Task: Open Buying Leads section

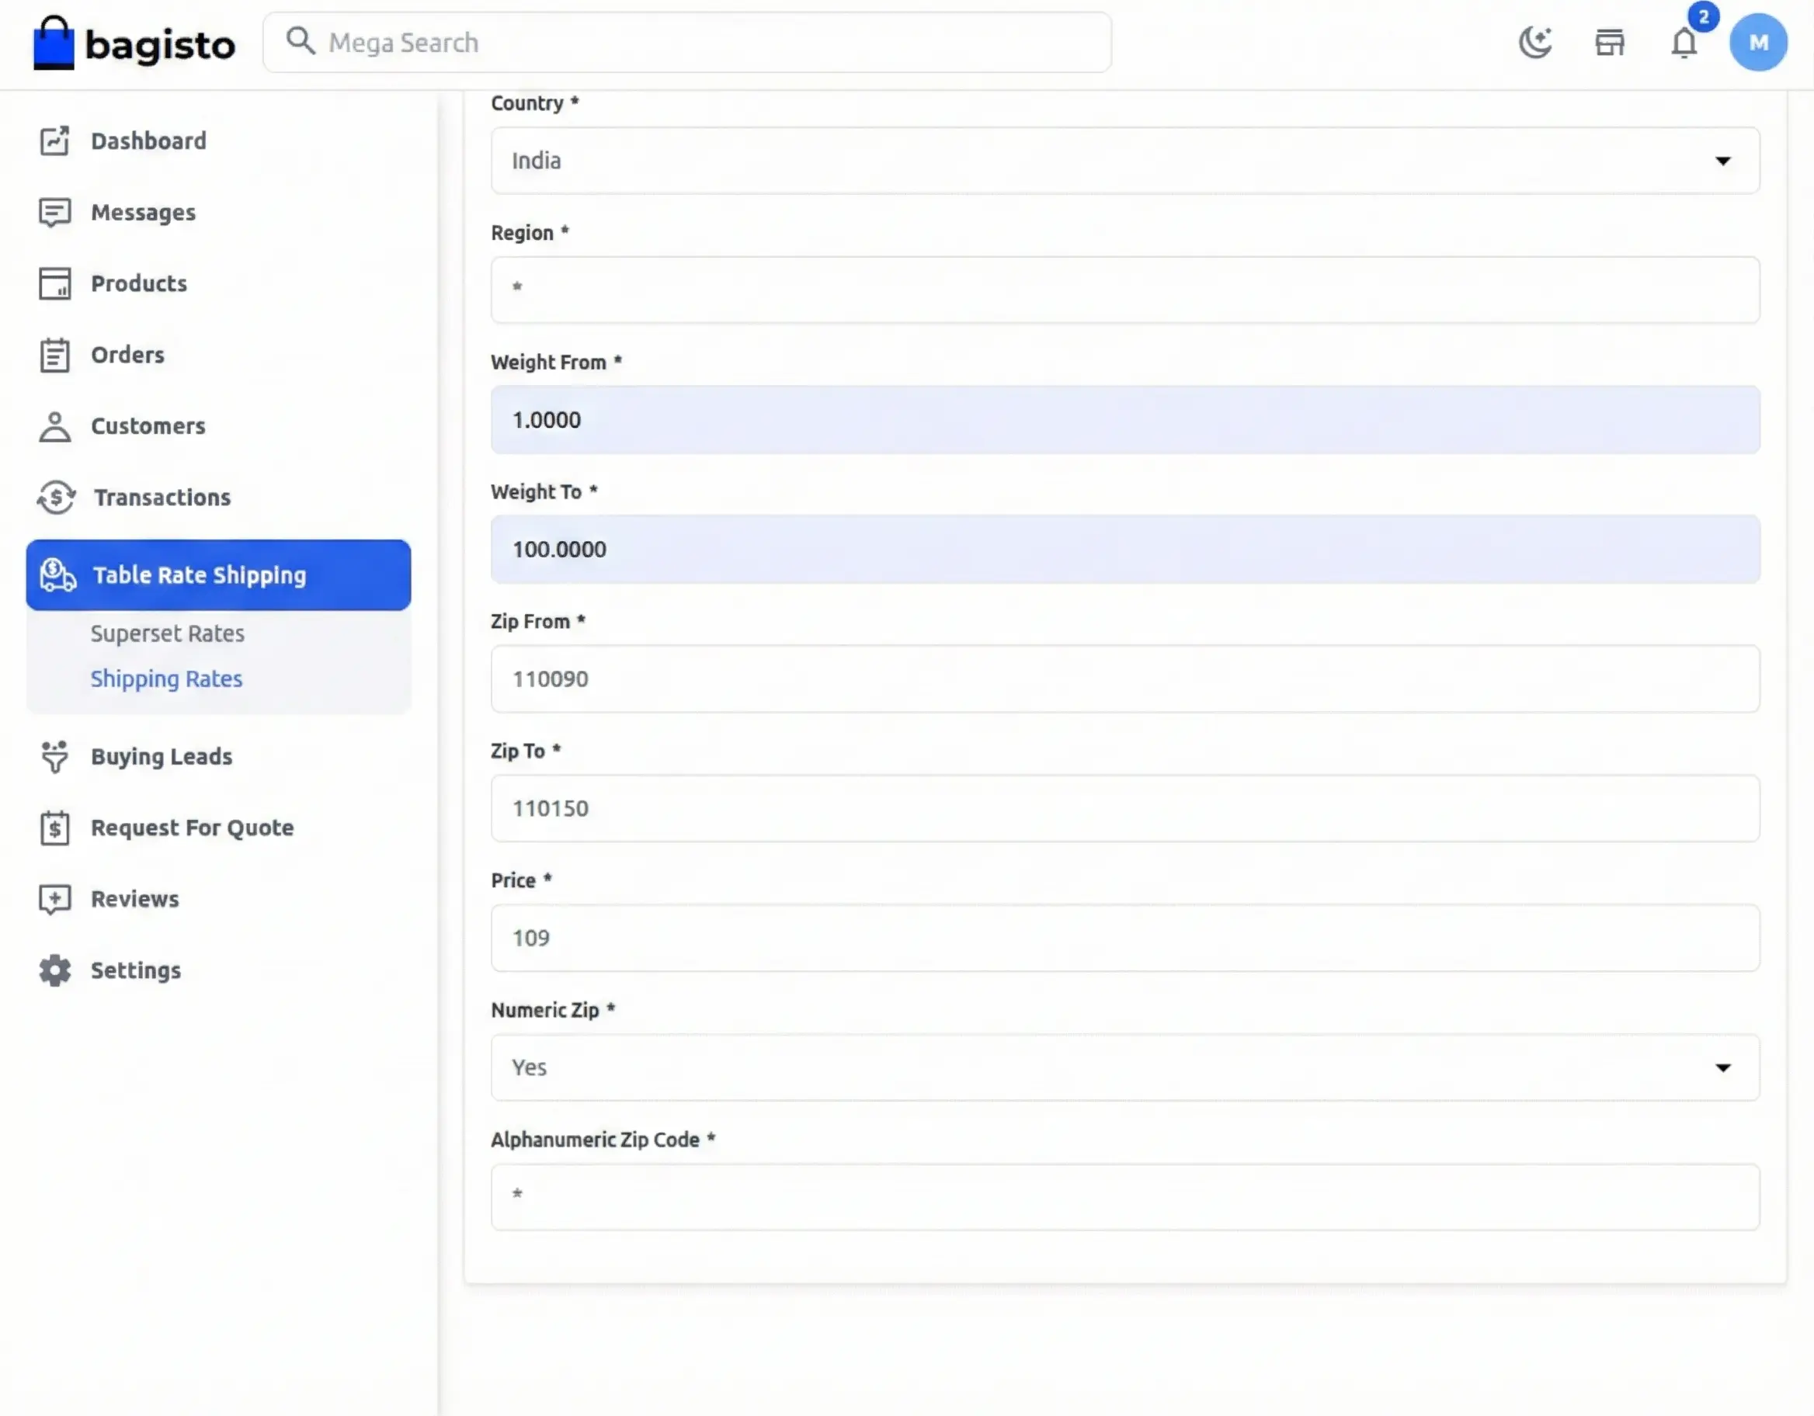Action: pos(162,757)
